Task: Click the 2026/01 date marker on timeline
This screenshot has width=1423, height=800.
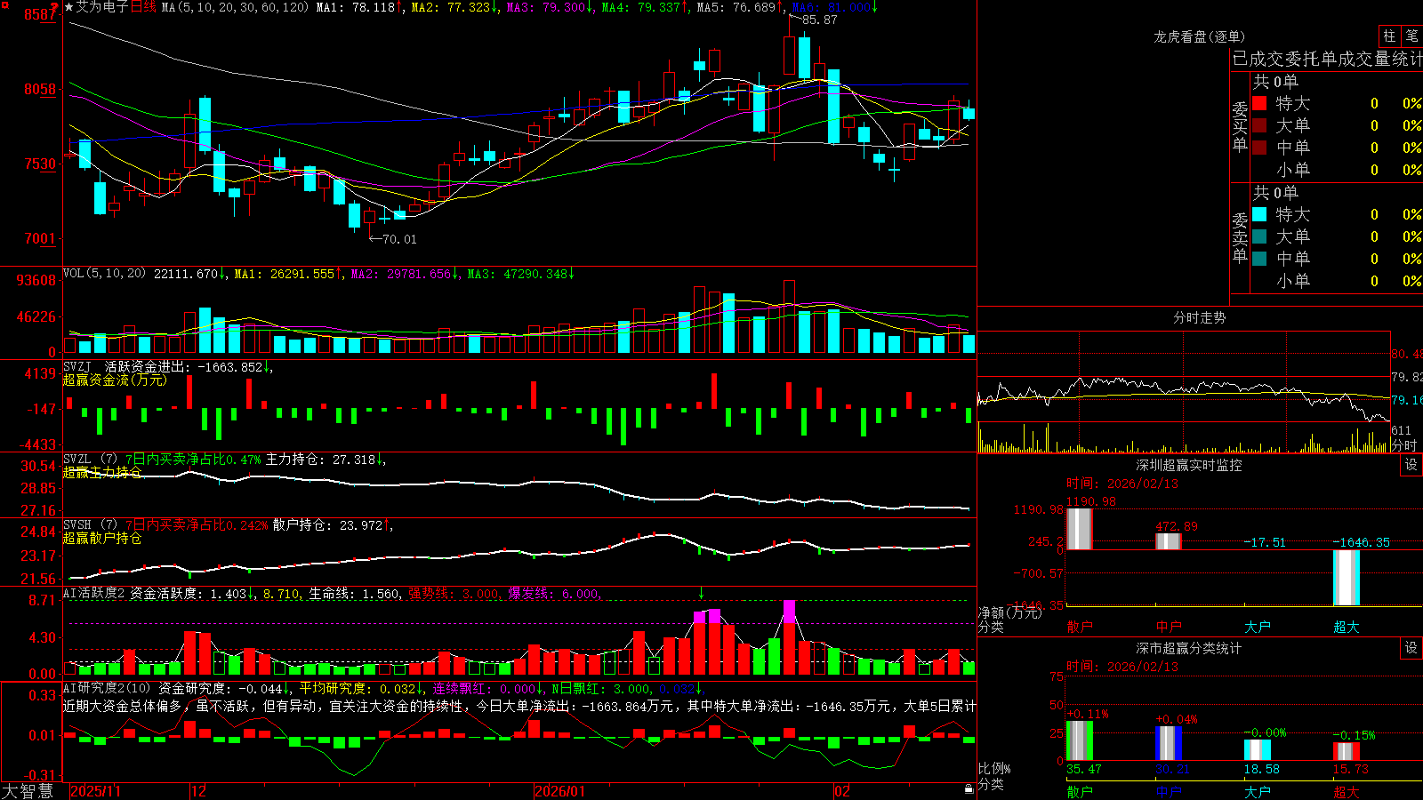Action: pyautogui.click(x=560, y=791)
